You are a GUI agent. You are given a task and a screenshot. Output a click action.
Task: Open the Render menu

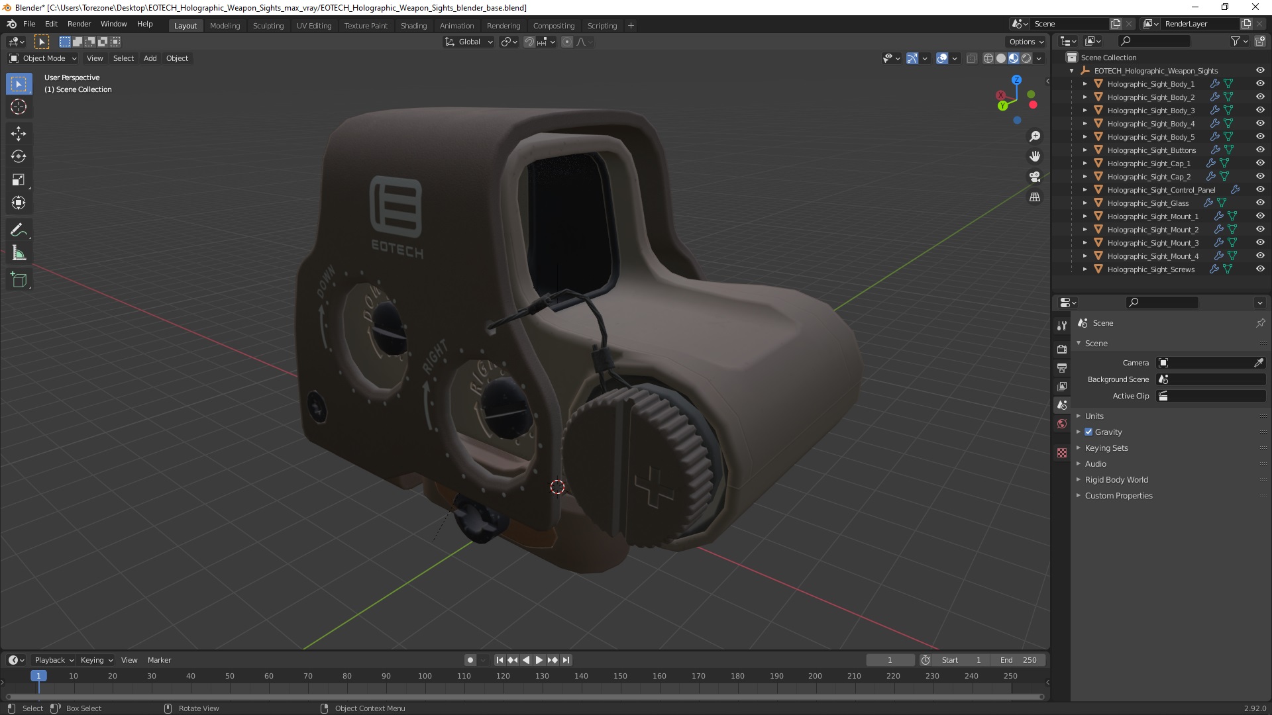79,24
